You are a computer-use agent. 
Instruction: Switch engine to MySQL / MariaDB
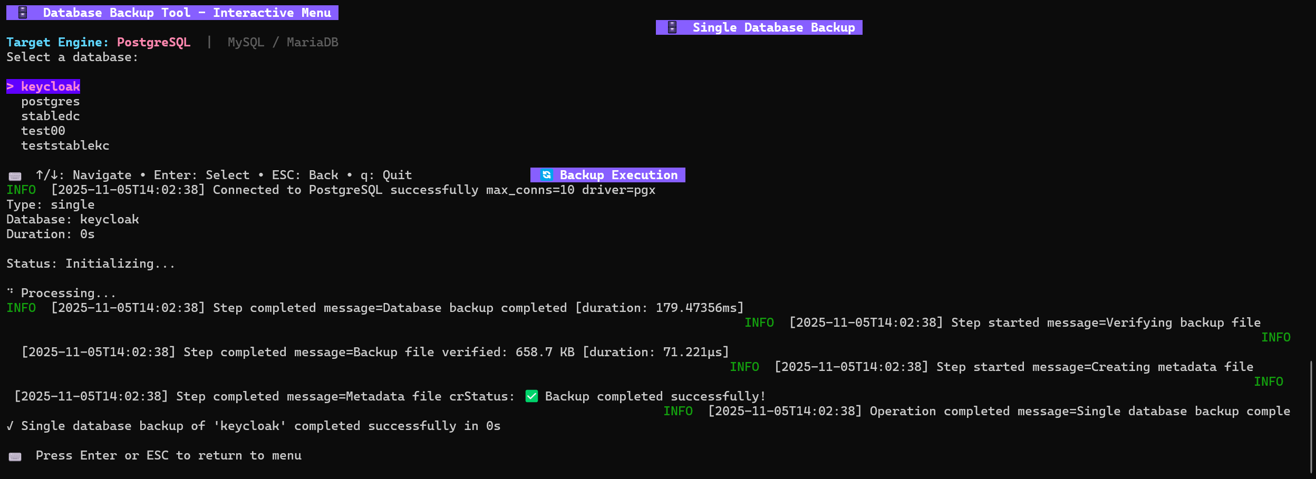tap(283, 42)
